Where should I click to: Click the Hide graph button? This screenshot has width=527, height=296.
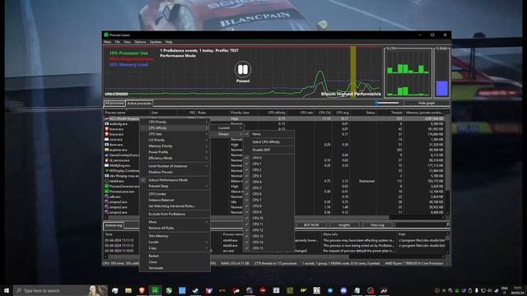point(427,104)
